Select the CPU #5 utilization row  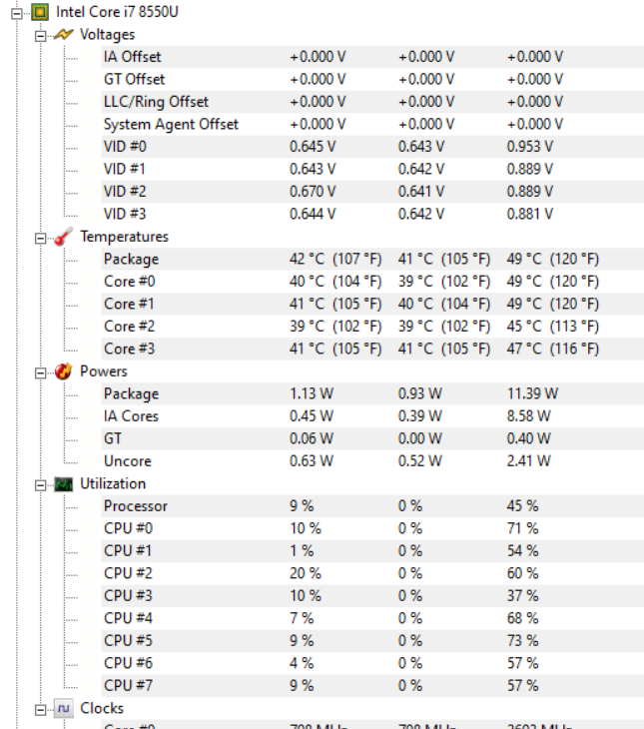click(372, 641)
